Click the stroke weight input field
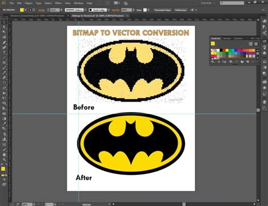Viewport: 268px width, 206px height. tap(55, 10)
